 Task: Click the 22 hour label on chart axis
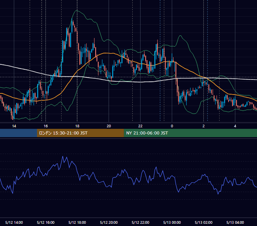coord(140,126)
